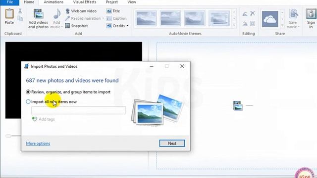Viewport: 317px width, 178px height.
Task: Minimize the Import Photos and Videos dialog
Action: (x=152, y=66)
